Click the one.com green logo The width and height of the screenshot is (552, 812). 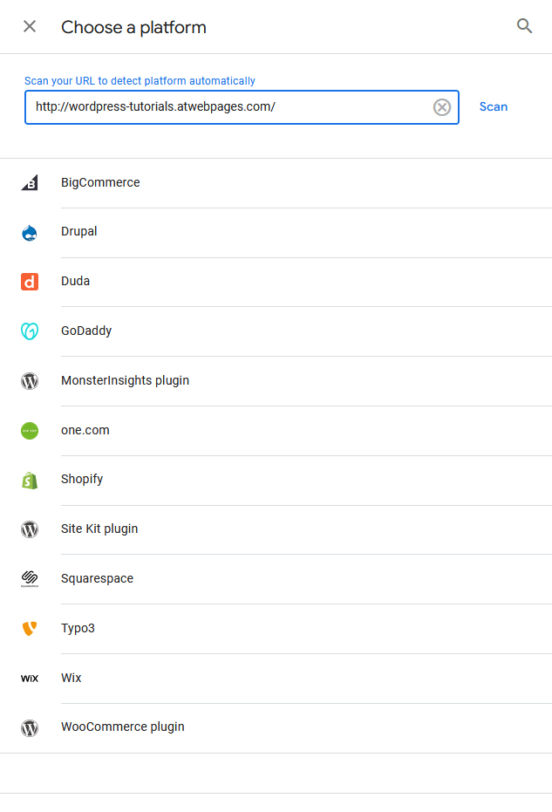tap(30, 430)
